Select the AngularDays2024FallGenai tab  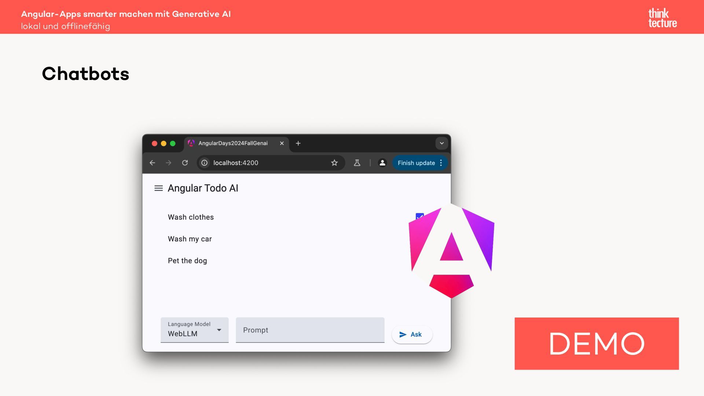pos(236,143)
